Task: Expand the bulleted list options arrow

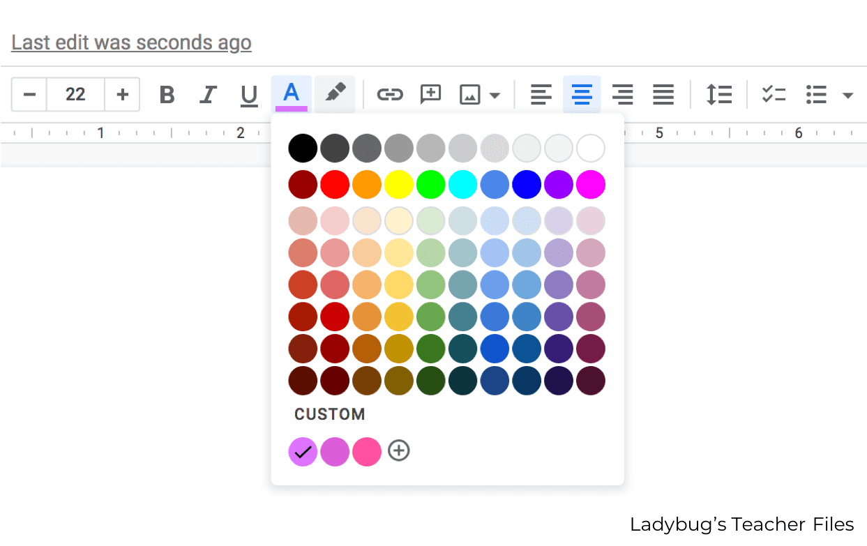Action: 847,95
